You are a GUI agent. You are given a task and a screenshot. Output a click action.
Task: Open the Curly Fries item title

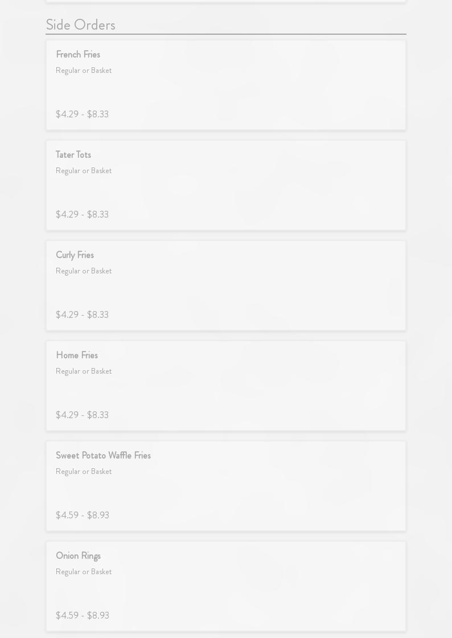75,255
